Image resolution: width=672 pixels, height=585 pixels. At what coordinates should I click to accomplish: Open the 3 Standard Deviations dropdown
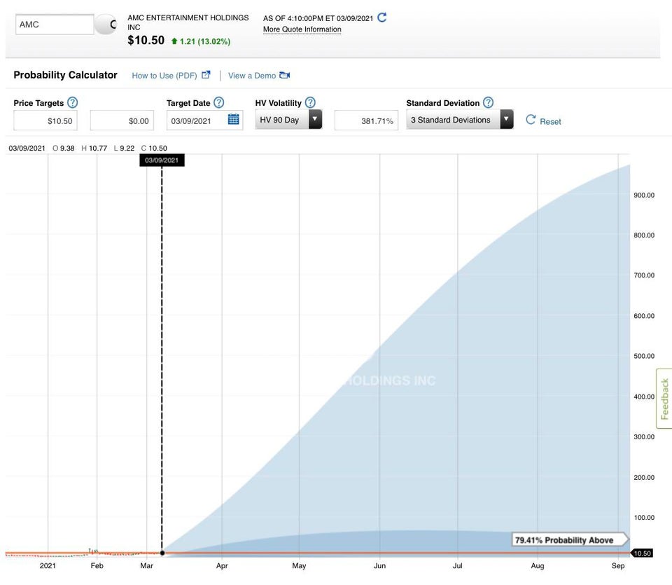tap(507, 120)
